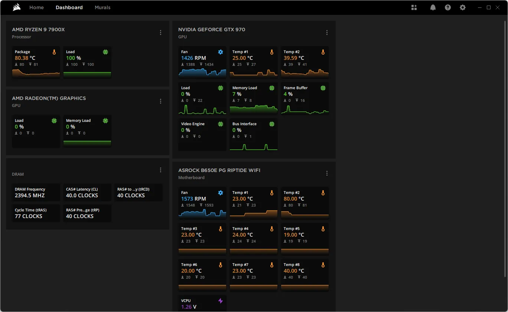Image resolution: width=508 pixels, height=312 pixels.
Task: Select the NVIDIA GEFORCE GTX 970 title
Action: (212, 30)
